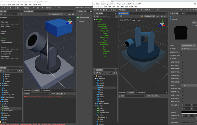197x125 pixels.
Task: Switch to the 控制台 (Console) tab in right window
Action: (131, 93)
